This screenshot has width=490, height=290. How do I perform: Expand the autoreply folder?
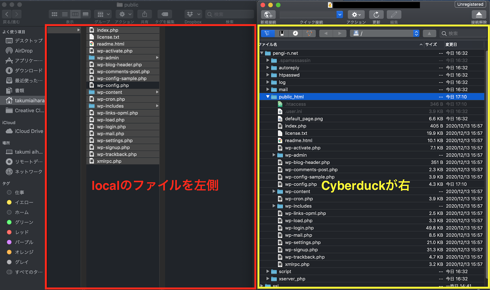268,68
